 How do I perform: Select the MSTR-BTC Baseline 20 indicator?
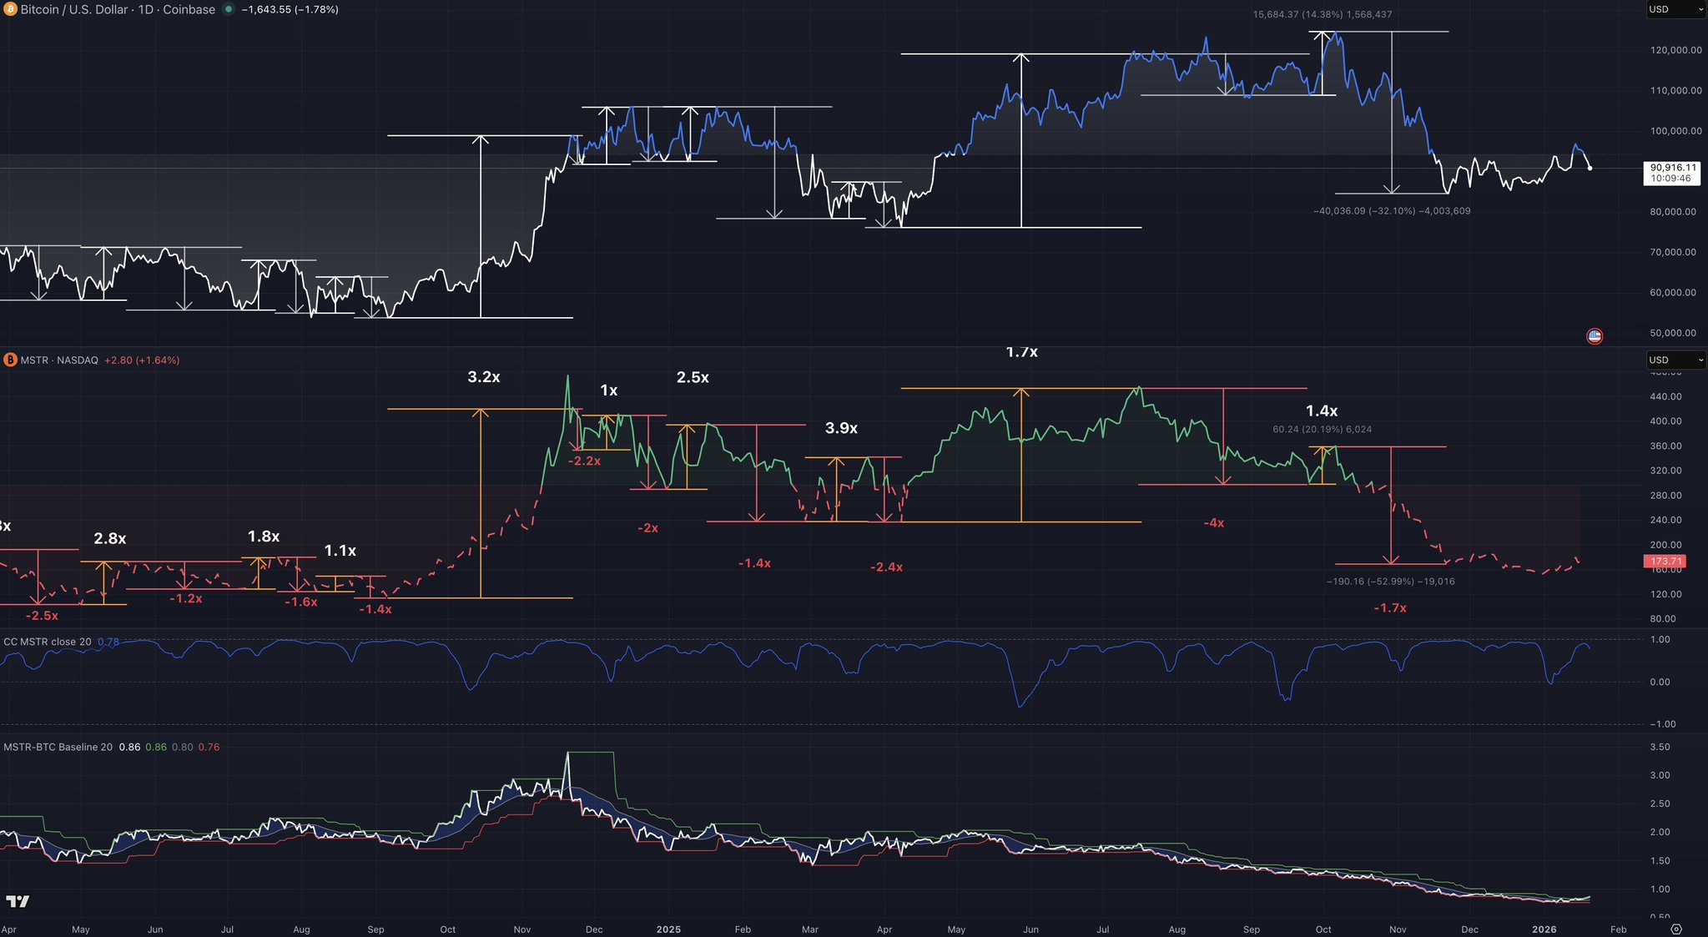click(58, 747)
